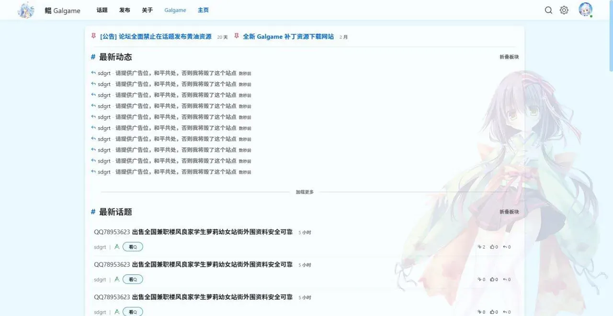Image resolution: width=613 pixels, height=316 pixels.
Task: Open the 关于 menu item
Action: [x=148, y=10]
